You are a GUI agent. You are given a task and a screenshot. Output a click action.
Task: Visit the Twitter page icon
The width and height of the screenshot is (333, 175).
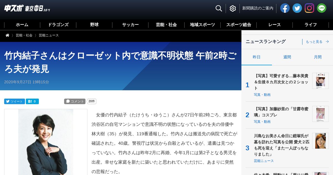click(297, 8)
